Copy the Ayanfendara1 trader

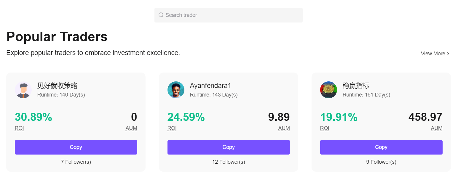pyautogui.click(x=229, y=147)
